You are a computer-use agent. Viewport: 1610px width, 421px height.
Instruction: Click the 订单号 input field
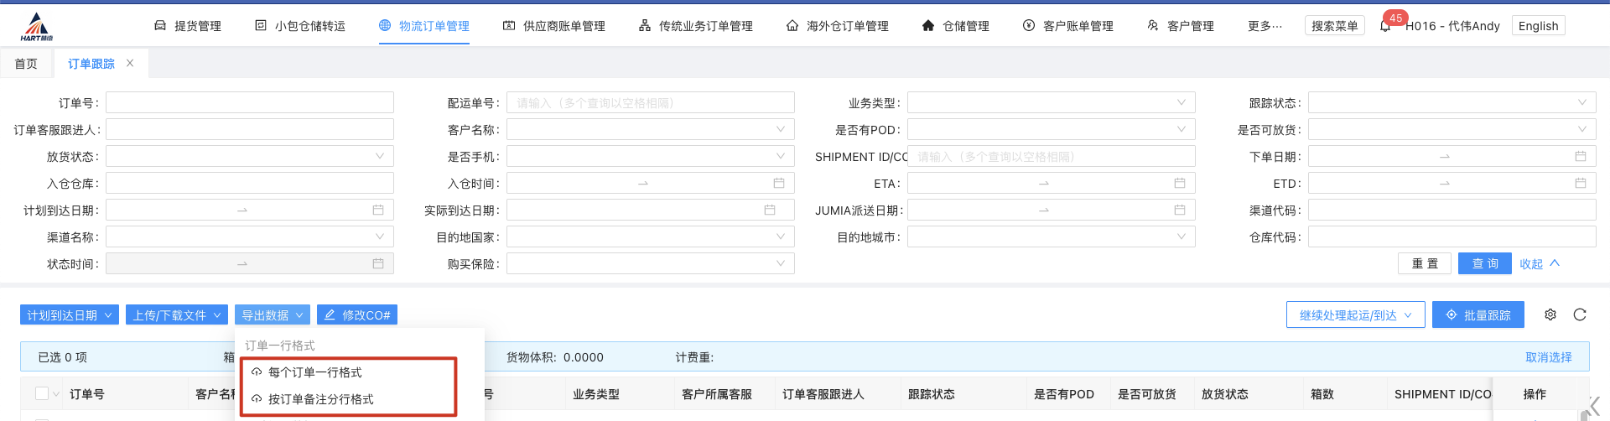pyautogui.click(x=249, y=103)
